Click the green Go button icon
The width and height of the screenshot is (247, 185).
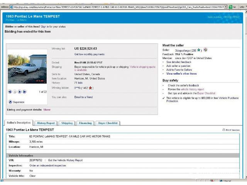(230, 7)
